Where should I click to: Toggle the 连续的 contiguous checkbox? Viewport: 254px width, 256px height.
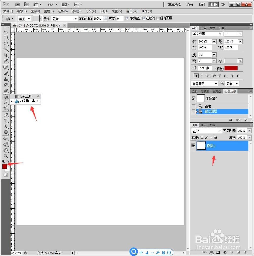[x=144, y=19]
